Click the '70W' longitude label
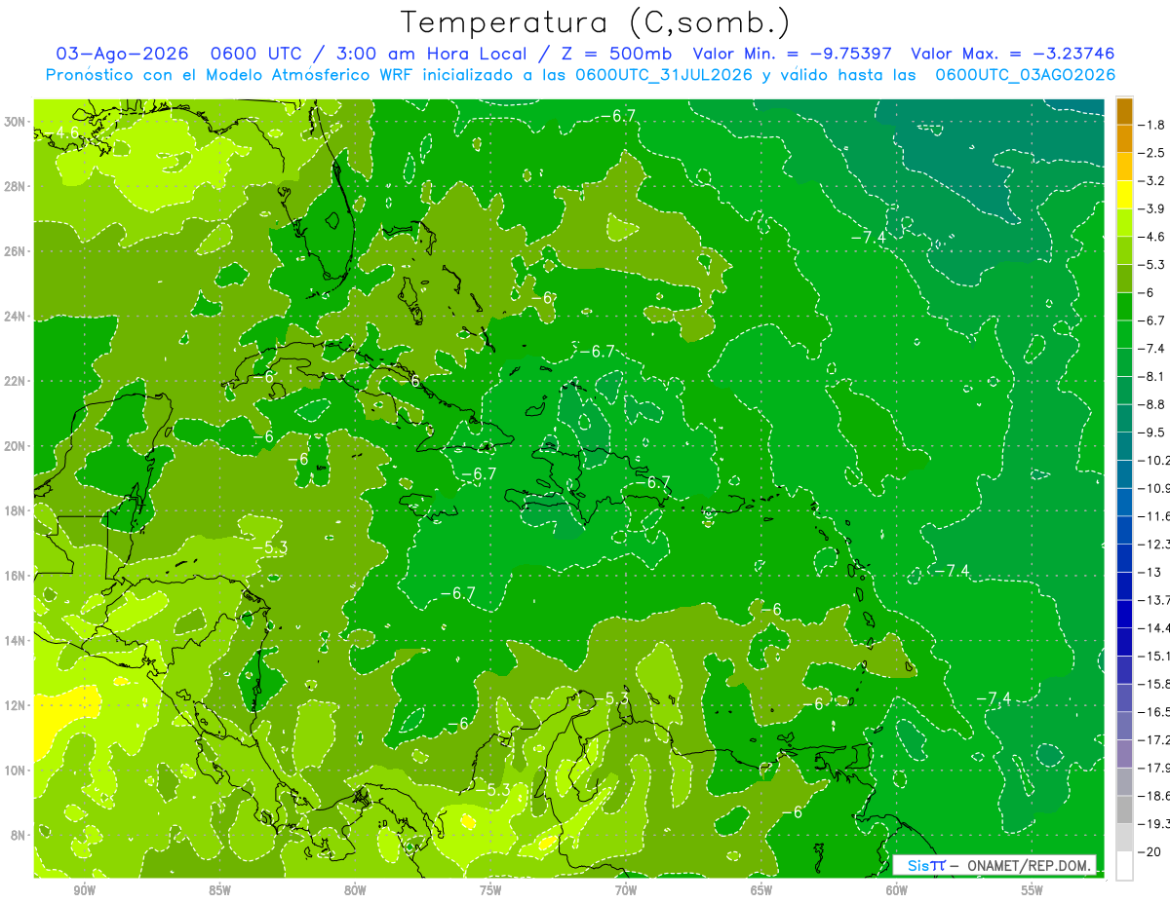The height and width of the screenshot is (903, 1170). coord(626,891)
